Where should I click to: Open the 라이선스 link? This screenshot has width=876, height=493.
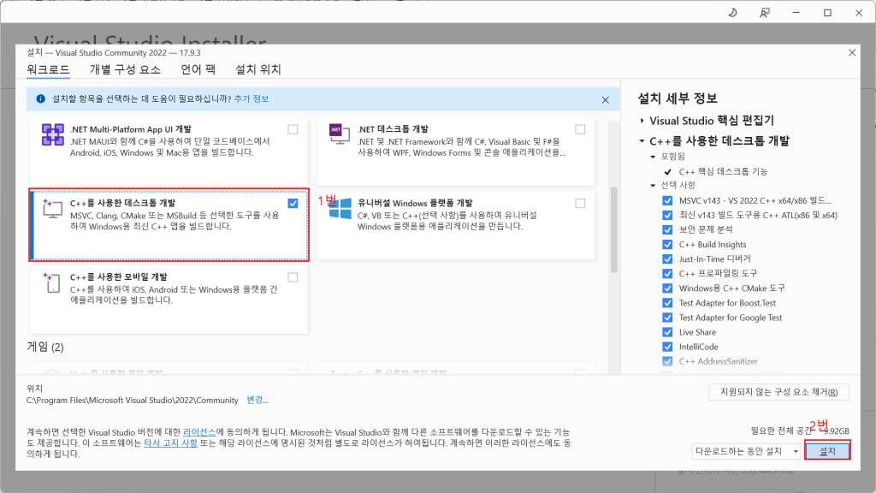[199, 432]
